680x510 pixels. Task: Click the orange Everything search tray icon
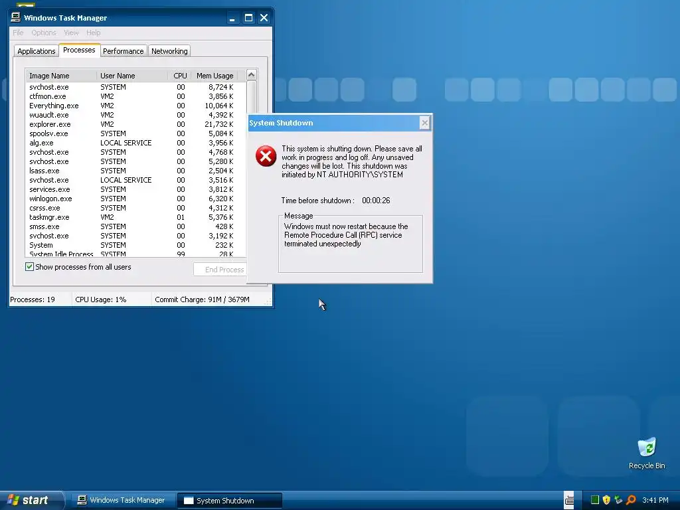pos(631,500)
